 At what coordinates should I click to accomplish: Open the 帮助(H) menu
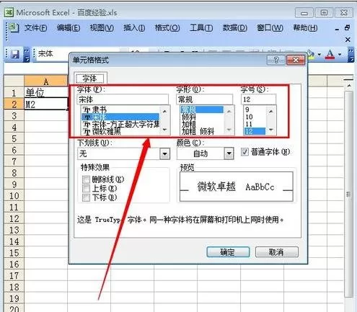[x=305, y=28]
